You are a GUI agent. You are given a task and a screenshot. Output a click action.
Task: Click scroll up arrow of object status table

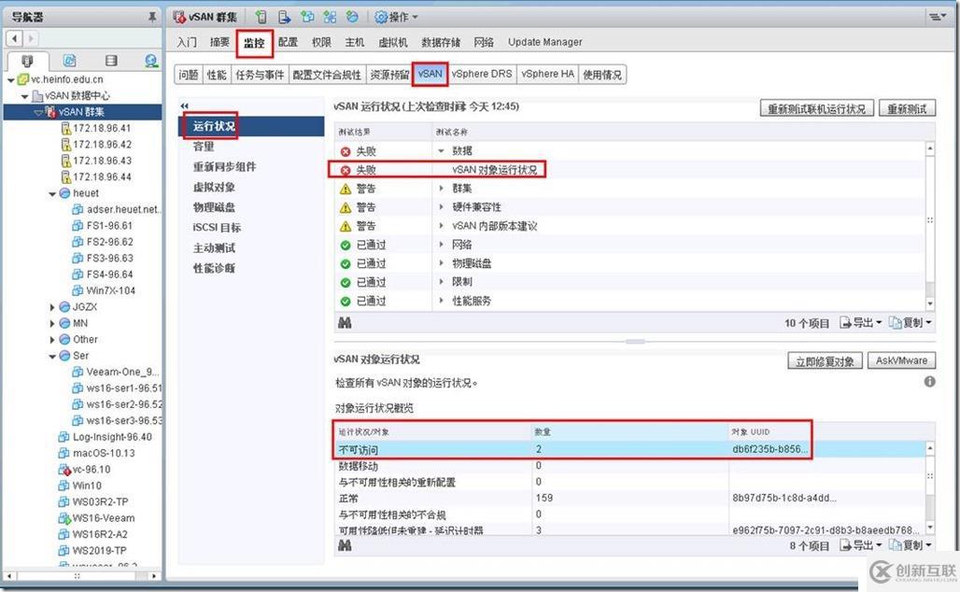click(930, 448)
